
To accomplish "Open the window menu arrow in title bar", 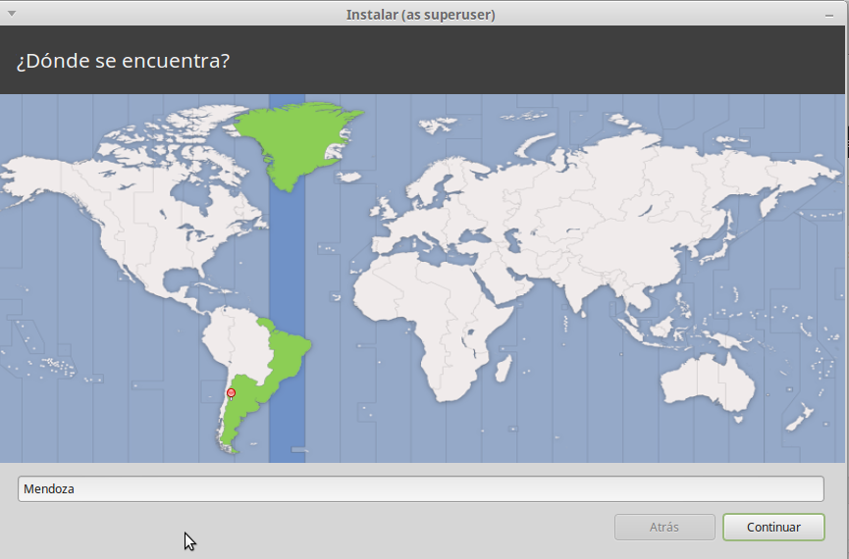I will [x=11, y=15].
